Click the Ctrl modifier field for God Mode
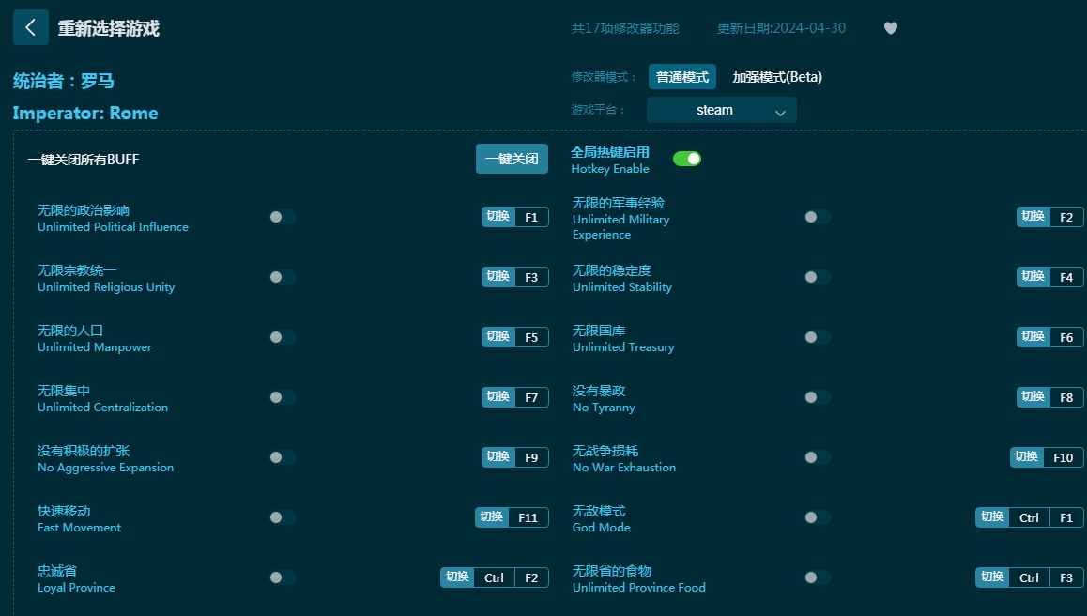The width and height of the screenshot is (1087, 616). pyautogui.click(x=1030, y=517)
